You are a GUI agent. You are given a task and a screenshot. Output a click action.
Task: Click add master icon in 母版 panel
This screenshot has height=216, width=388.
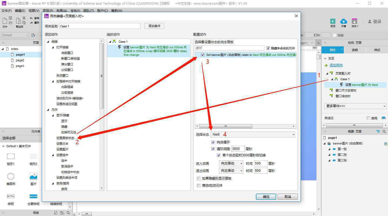coord(56,213)
